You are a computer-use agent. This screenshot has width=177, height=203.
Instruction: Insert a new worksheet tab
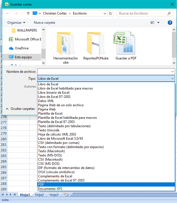tap(66, 195)
